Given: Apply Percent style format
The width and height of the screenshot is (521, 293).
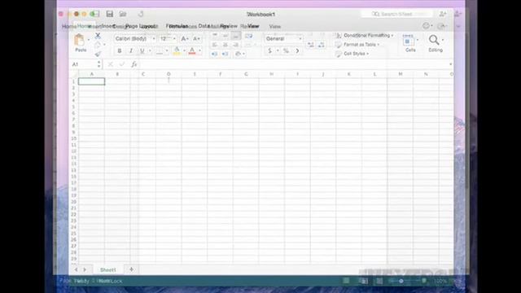Looking at the screenshot, I should pos(286,50).
